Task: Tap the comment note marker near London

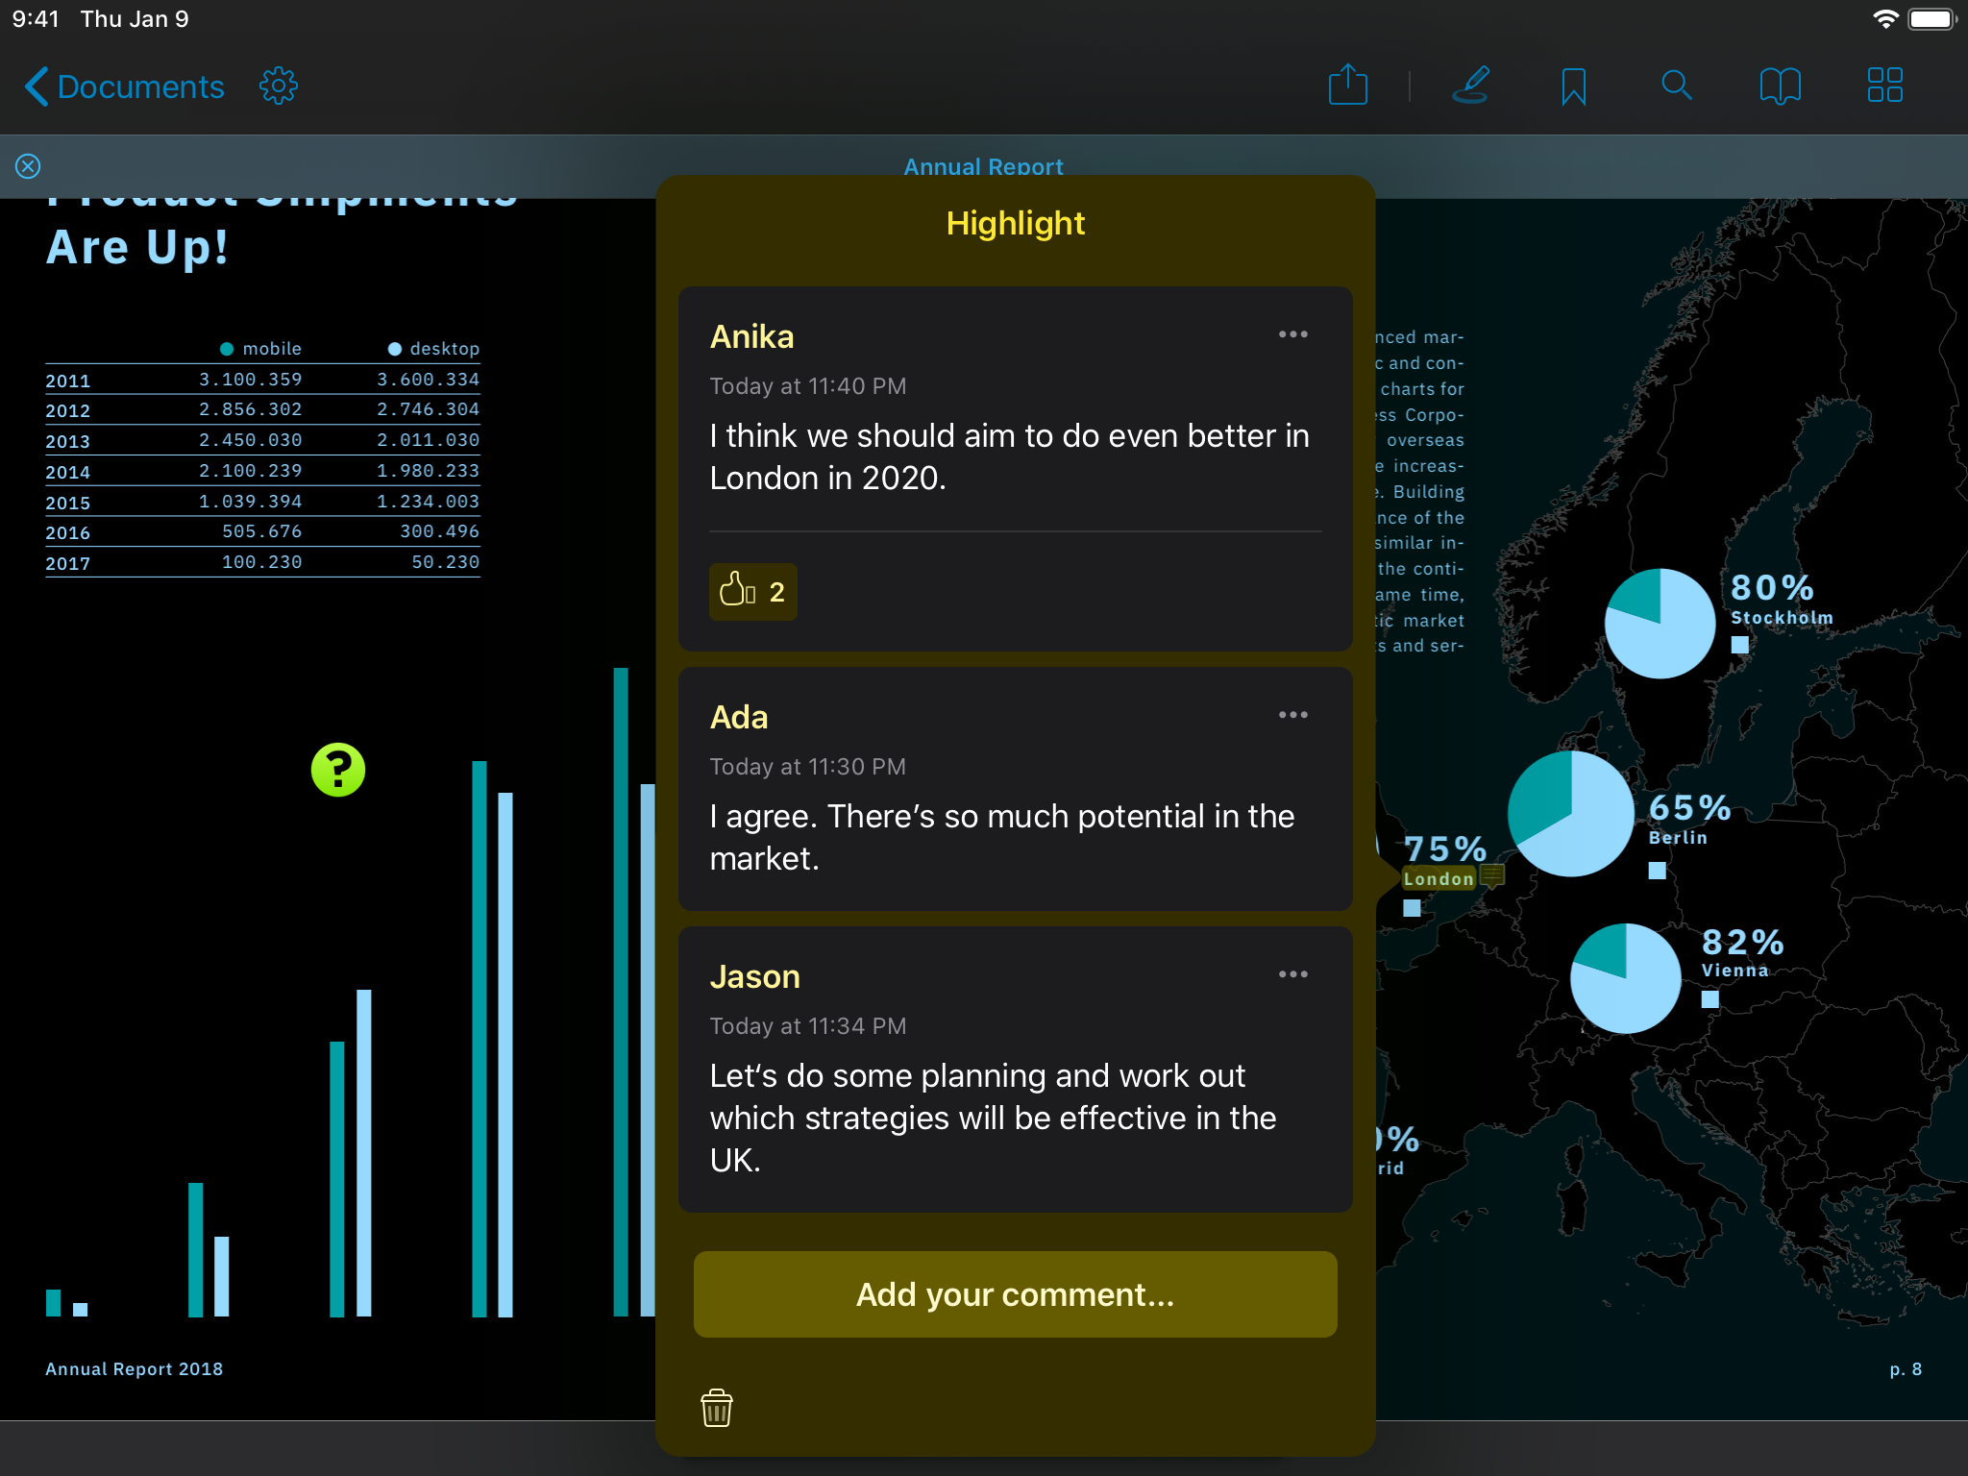Action: tap(1490, 875)
